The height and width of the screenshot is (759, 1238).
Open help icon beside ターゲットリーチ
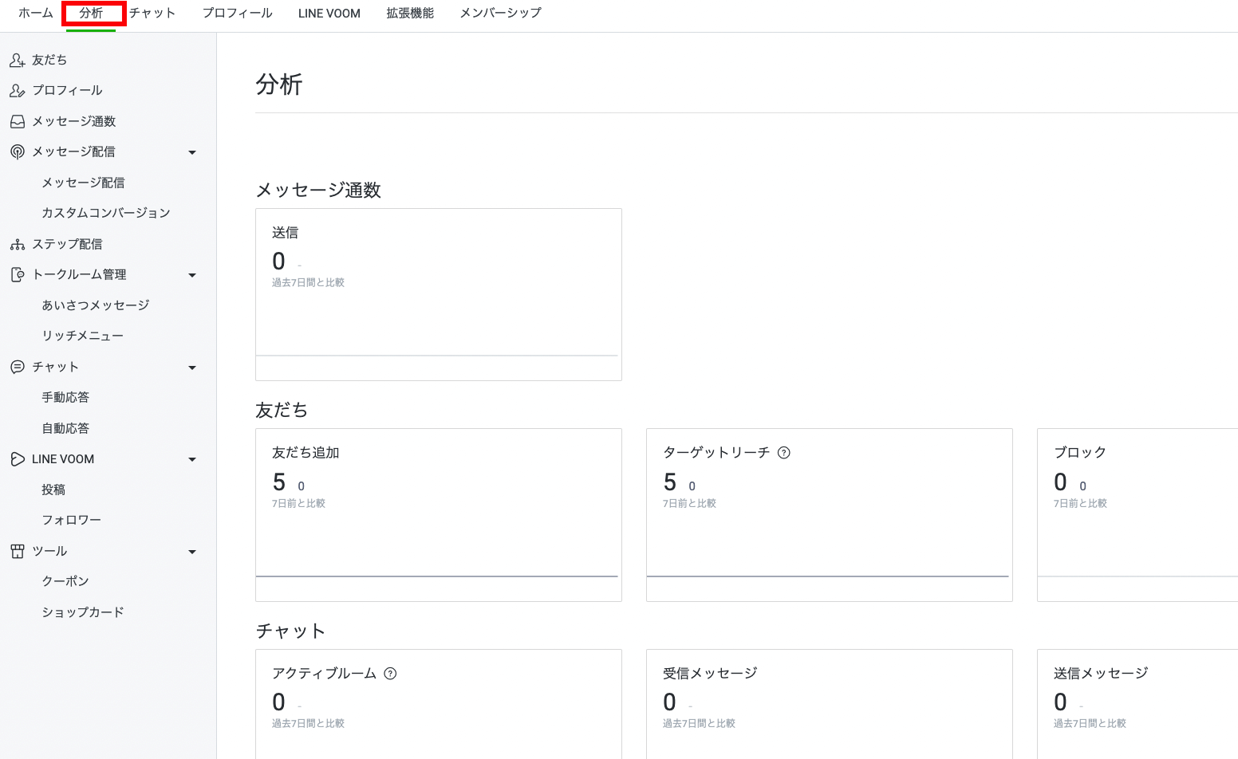784,453
